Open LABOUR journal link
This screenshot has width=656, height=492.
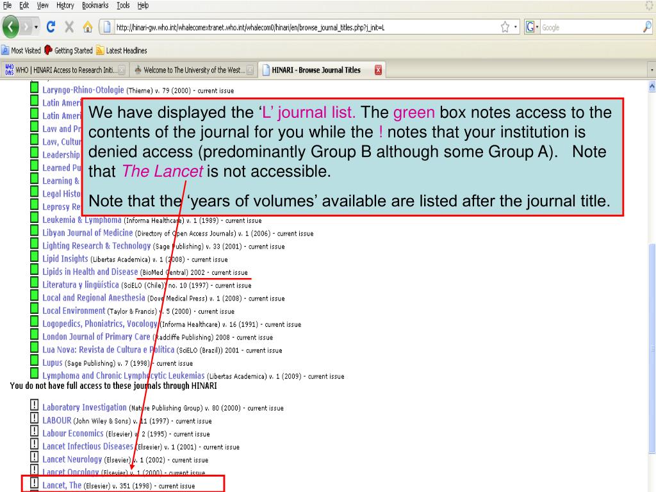coord(57,420)
